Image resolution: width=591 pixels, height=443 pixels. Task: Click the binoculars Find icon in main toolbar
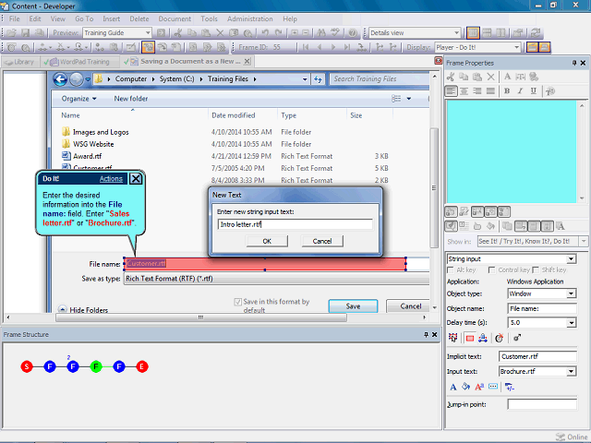click(x=321, y=33)
